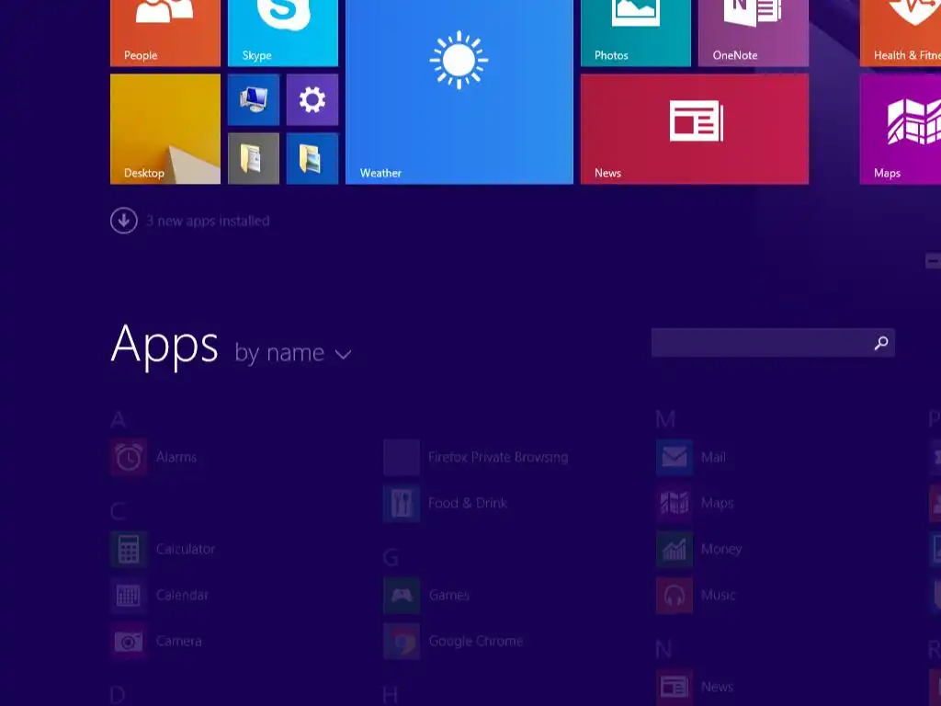
Task: Click the letter M group header
Action: pos(665,419)
